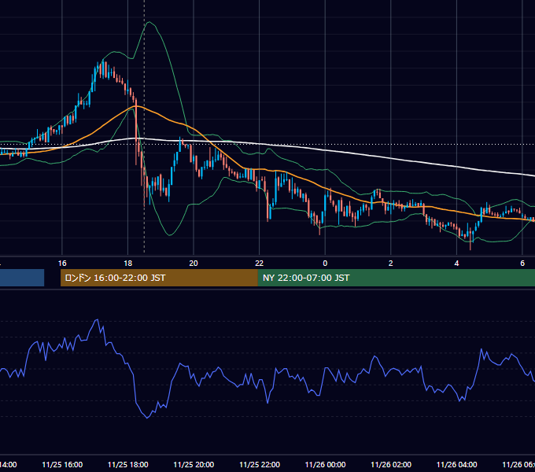Click the 11/26 04:00 date label
535x472 pixels.
pyautogui.click(x=457, y=464)
